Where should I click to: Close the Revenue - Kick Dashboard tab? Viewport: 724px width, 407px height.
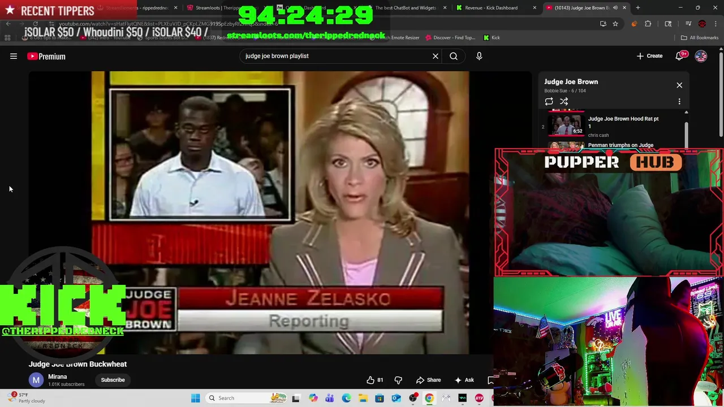(534, 8)
